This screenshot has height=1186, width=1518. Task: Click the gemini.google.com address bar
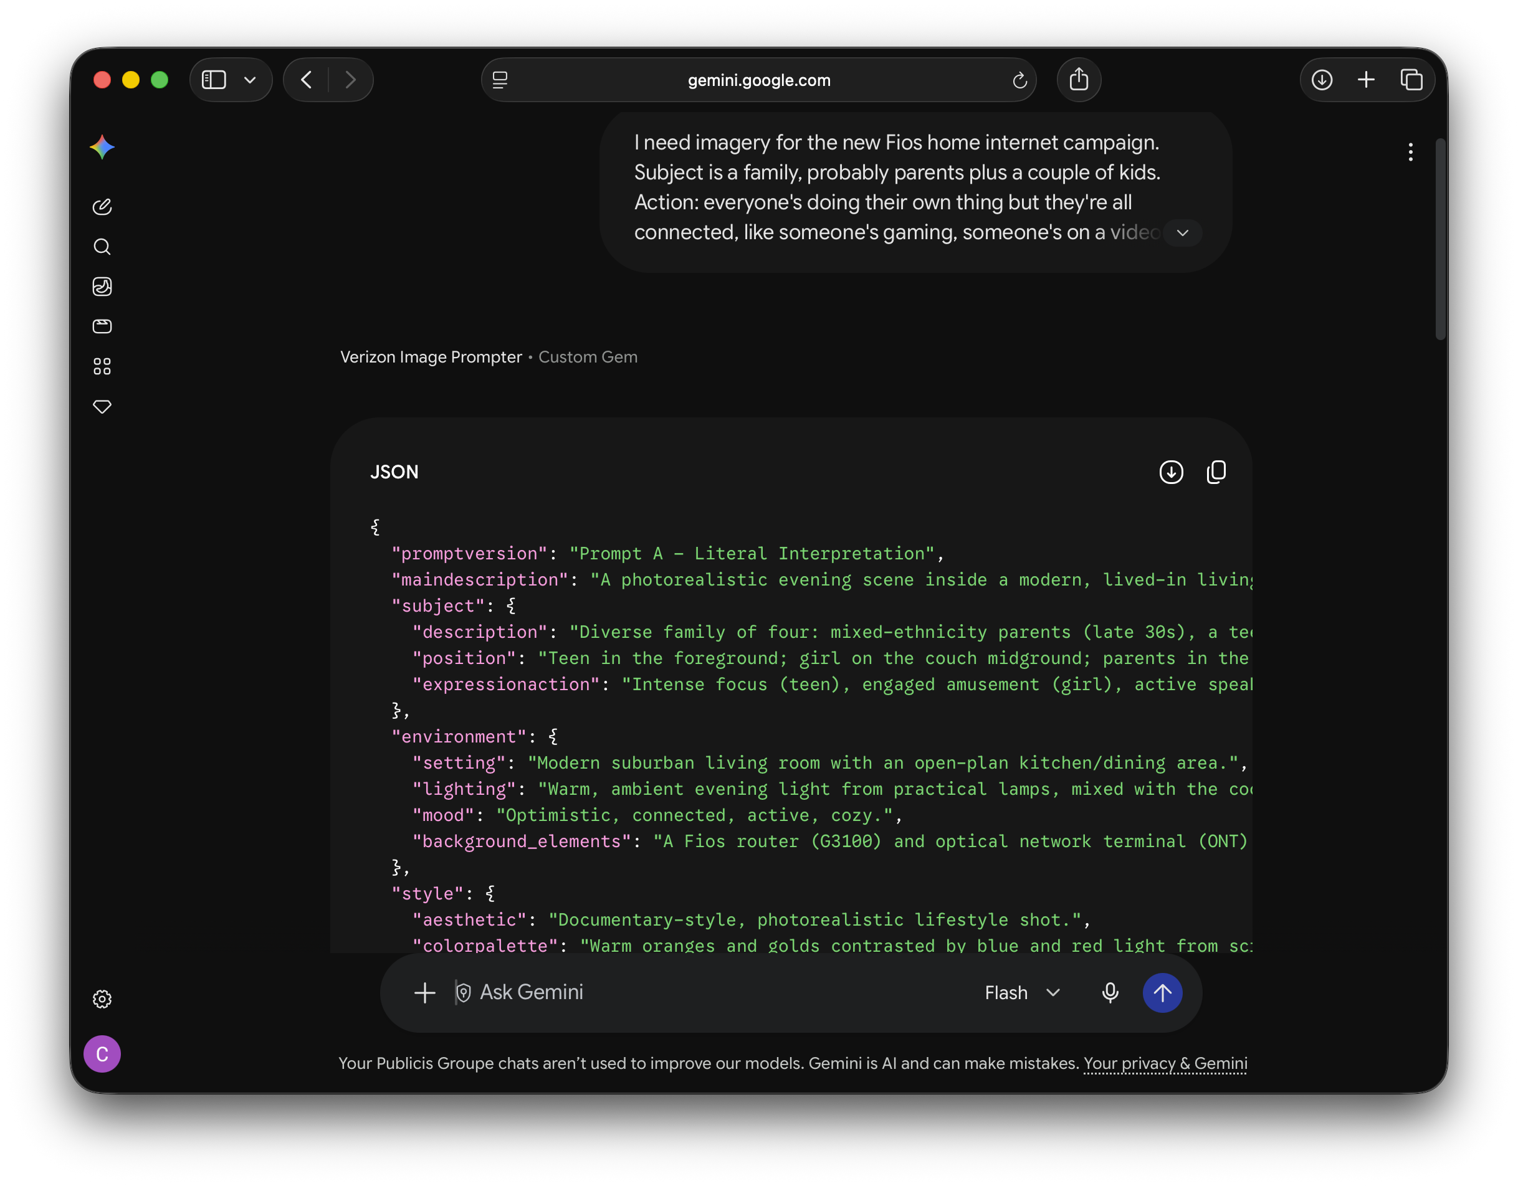(x=758, y=80)
